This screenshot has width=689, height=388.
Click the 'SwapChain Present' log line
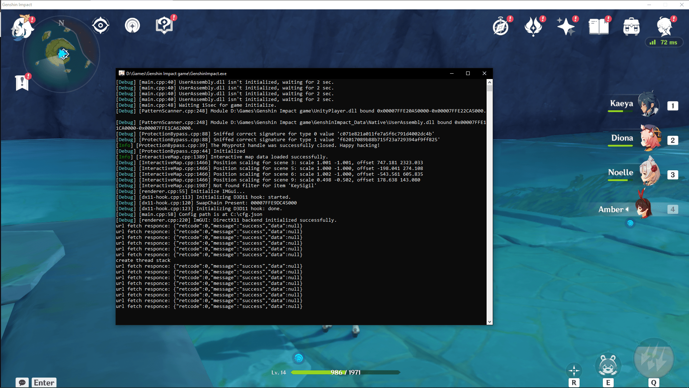(206, 203)
